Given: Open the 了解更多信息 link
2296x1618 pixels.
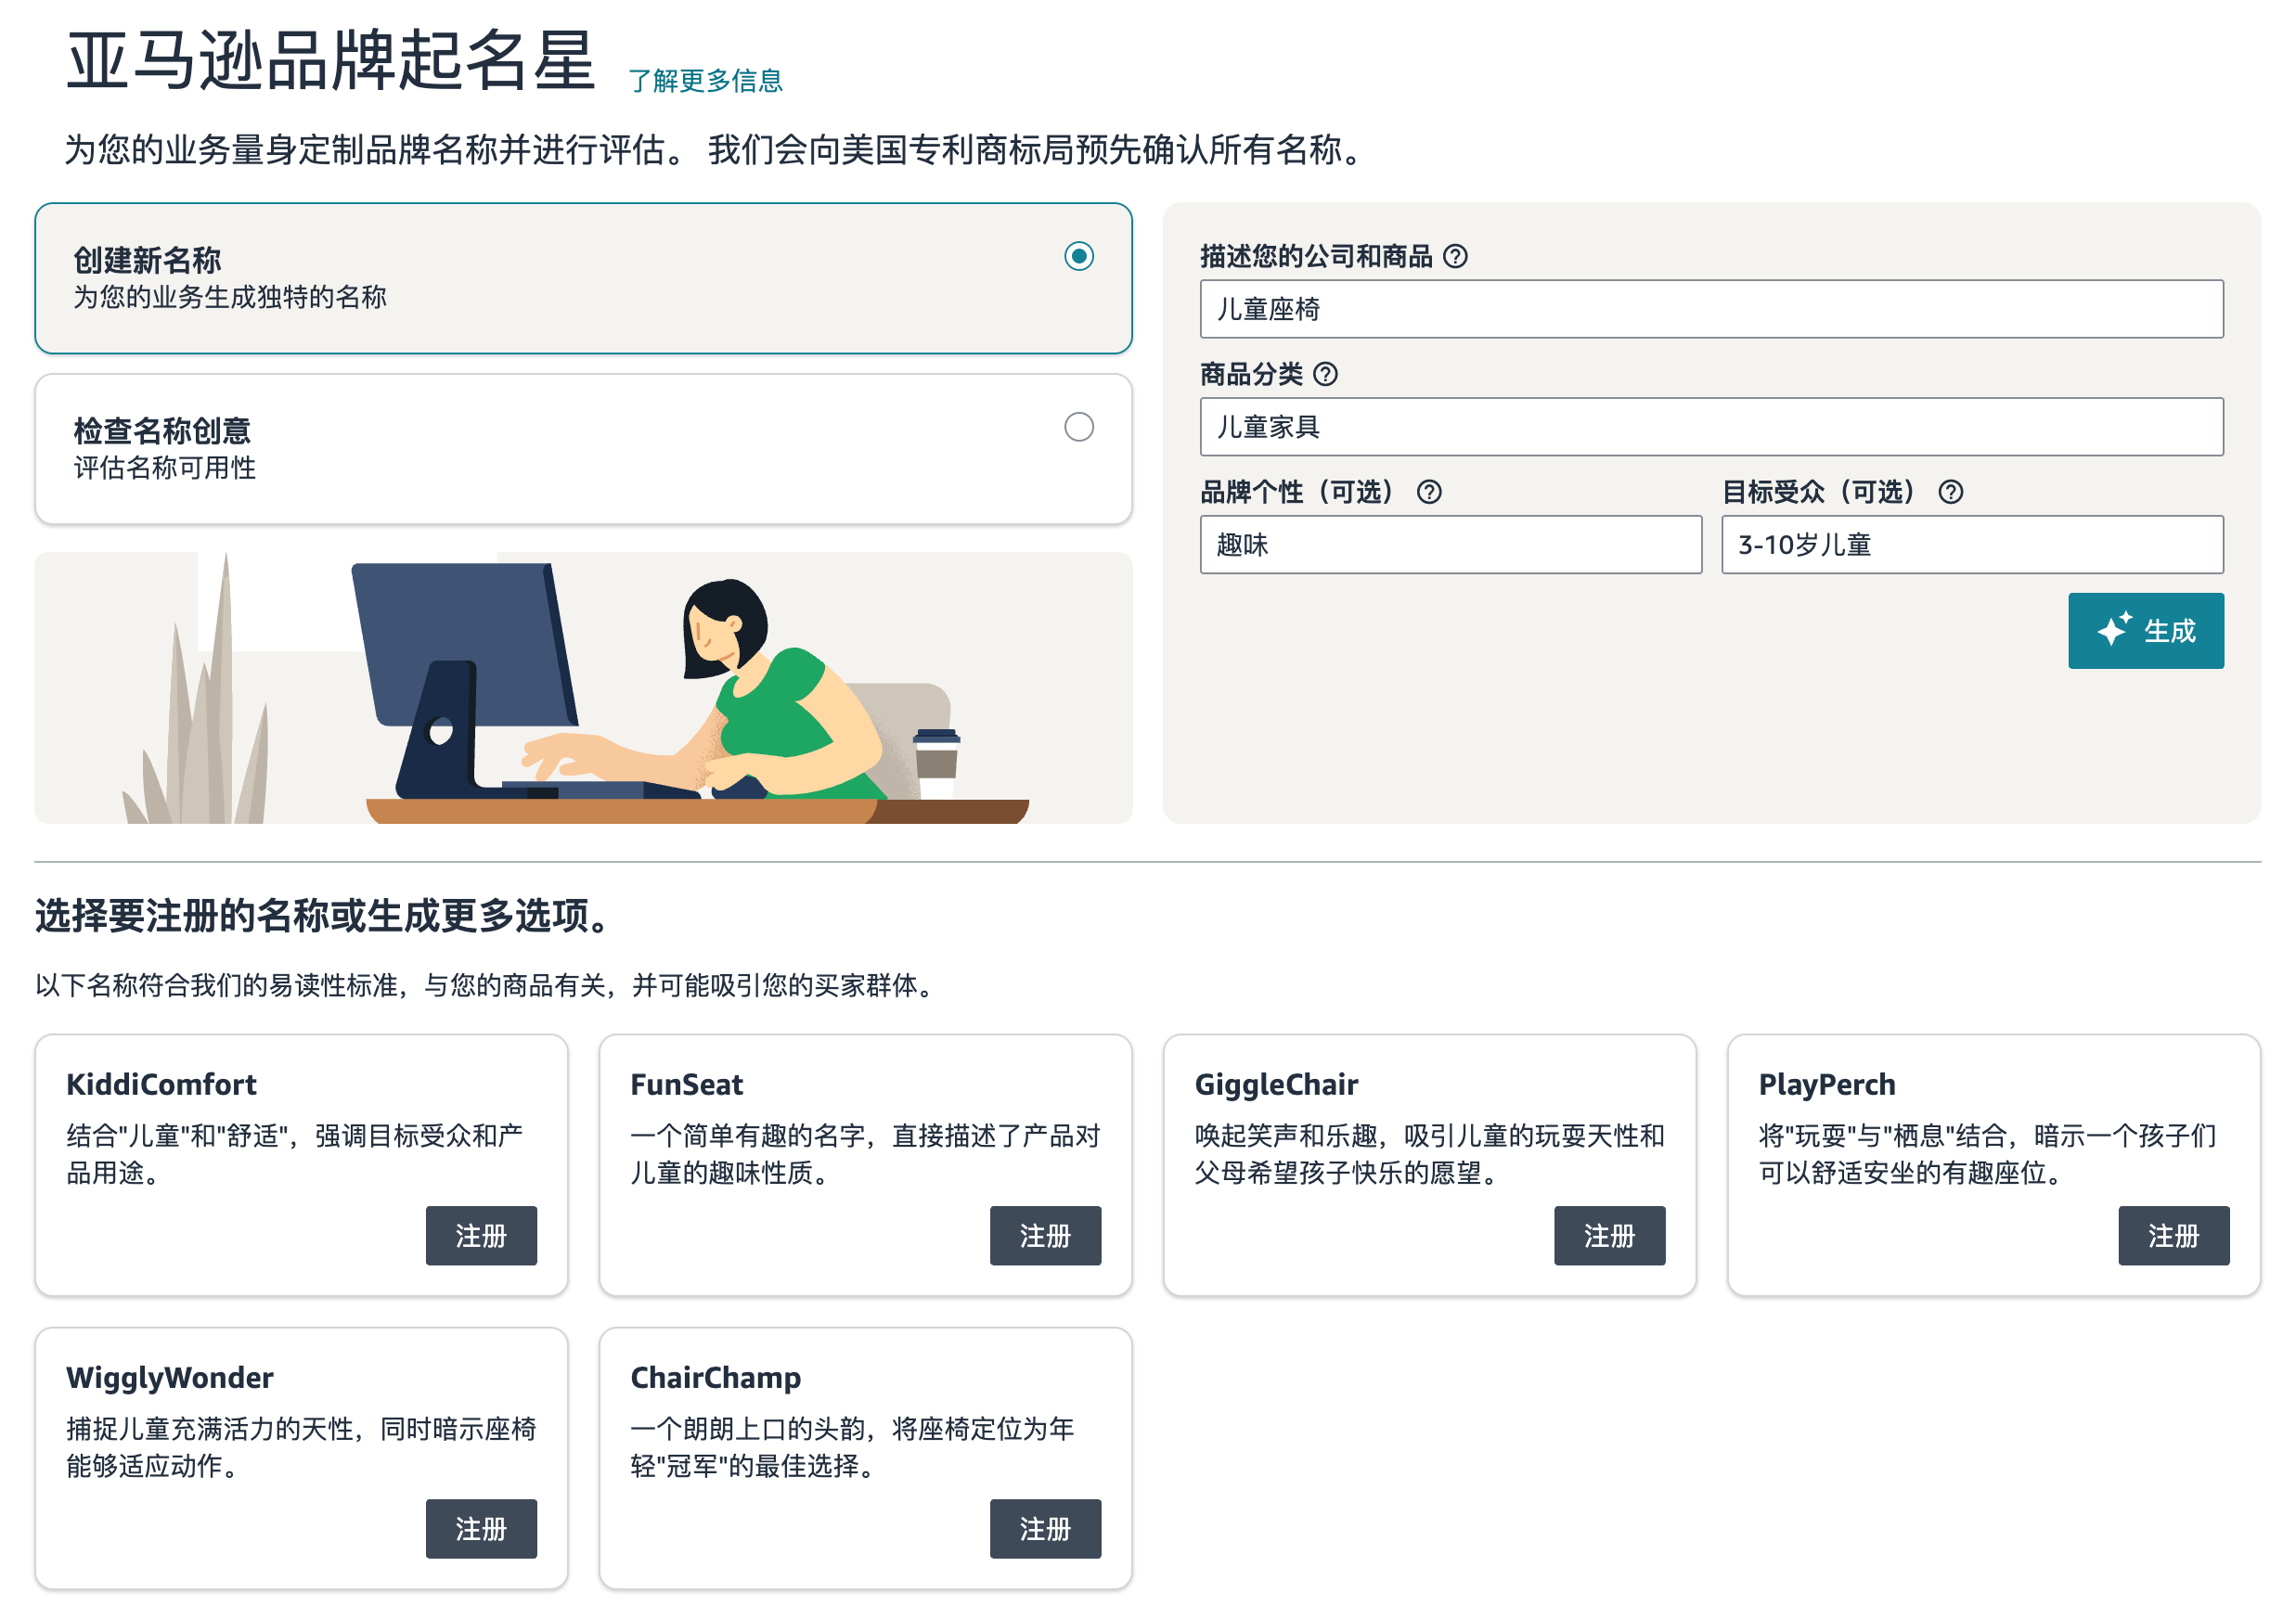Looking at the screenshot, I should 705,81.
